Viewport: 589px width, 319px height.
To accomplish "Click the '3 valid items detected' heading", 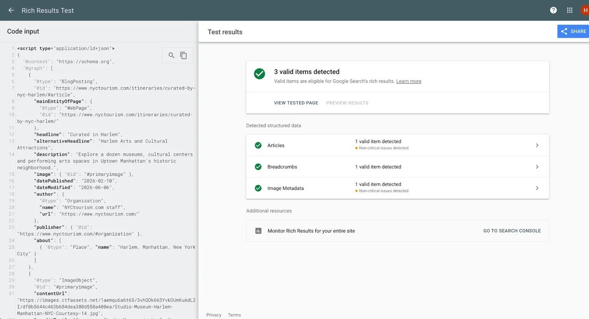I will (x=307, y=72).
